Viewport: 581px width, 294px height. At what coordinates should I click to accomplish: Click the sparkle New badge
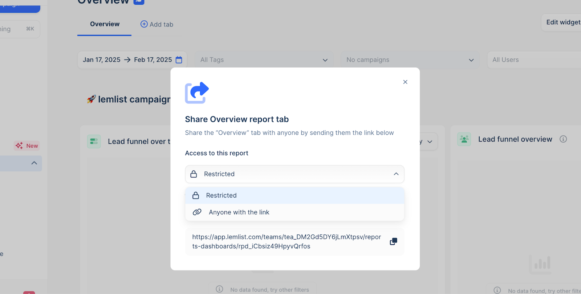(x=27, y=146)
